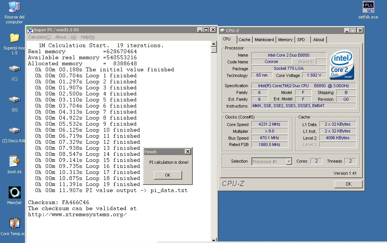
Task: Click OK in the Finish dialog
Action: [x=167, y=175]
